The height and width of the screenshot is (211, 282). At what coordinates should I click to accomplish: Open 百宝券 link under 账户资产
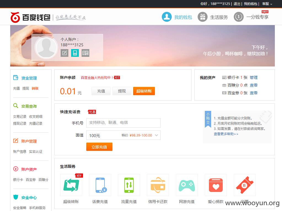click(31, 180)
